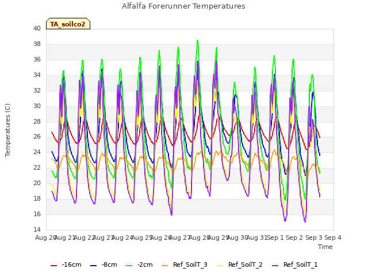This screenshot has height=276, width=368.
Task: Click the 18 y-axis tick label
Action: point(37,198)
